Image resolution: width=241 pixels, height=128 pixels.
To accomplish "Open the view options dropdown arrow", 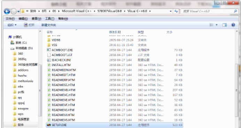I will [x=217, y=25].
